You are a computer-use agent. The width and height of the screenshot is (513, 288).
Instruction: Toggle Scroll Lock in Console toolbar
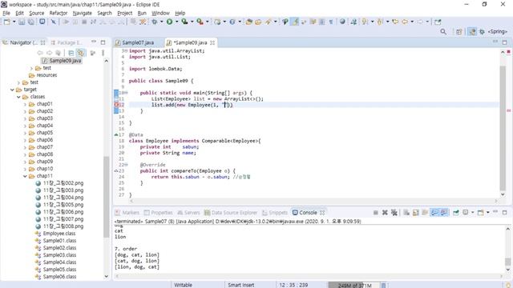click(x=415, y=213)
